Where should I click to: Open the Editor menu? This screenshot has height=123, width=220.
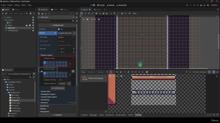24,5
